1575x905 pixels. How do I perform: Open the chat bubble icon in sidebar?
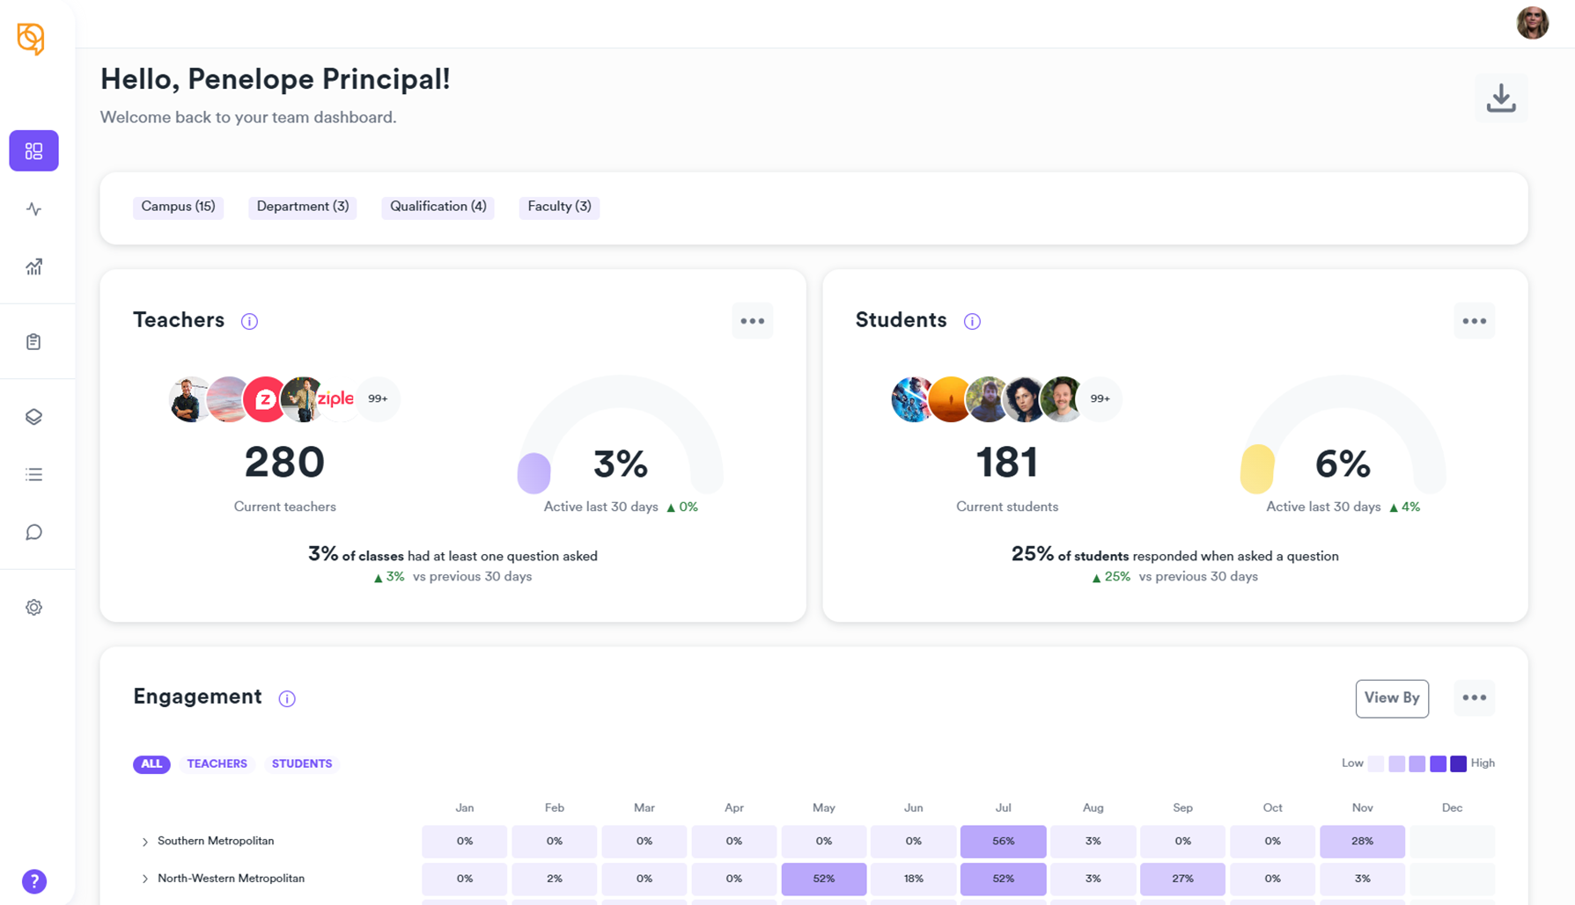(x=33, y=533)
